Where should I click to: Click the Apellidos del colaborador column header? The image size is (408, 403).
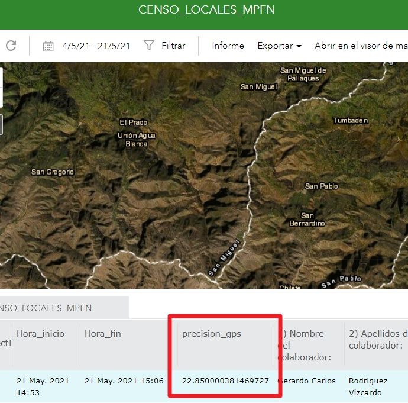pyautogui.click(x=378, y=340)
